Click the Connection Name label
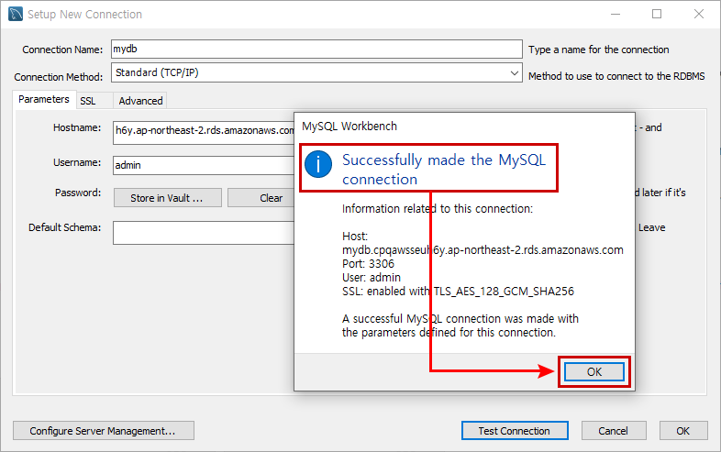Viewport: 721px width, 452px height. pos(62,50)
